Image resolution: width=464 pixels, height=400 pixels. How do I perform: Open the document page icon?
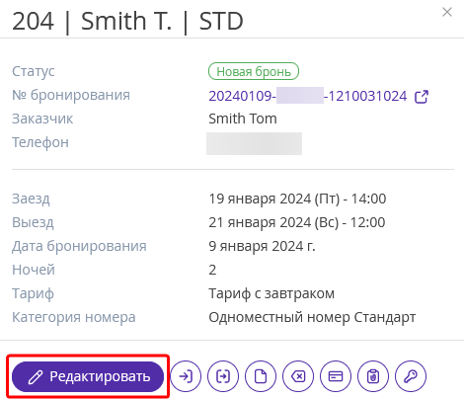pos(261,376)
